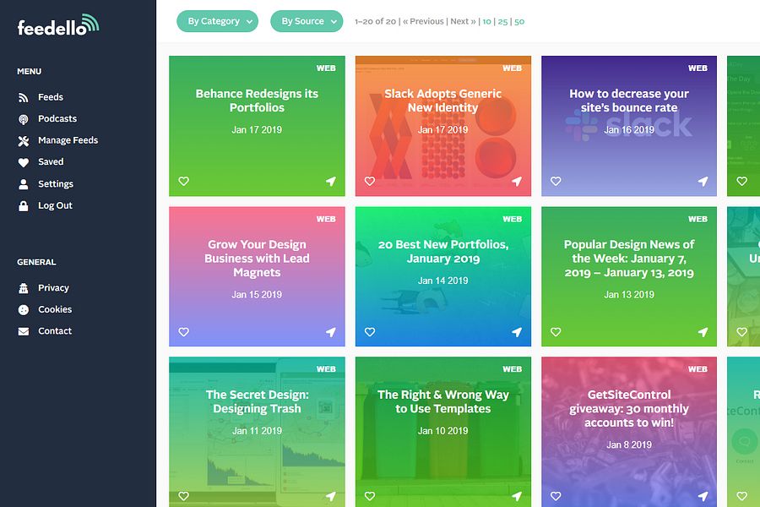Open share arrow on GetSiteControl giveaway card
The image size is (760, 507).
[703, 496]
